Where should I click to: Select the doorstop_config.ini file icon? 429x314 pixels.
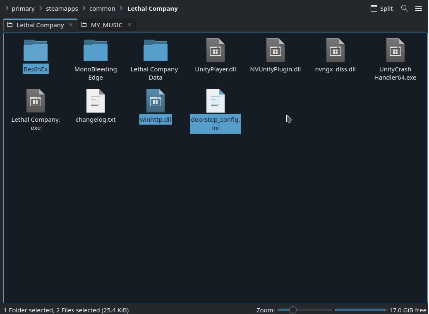(215, 101)
